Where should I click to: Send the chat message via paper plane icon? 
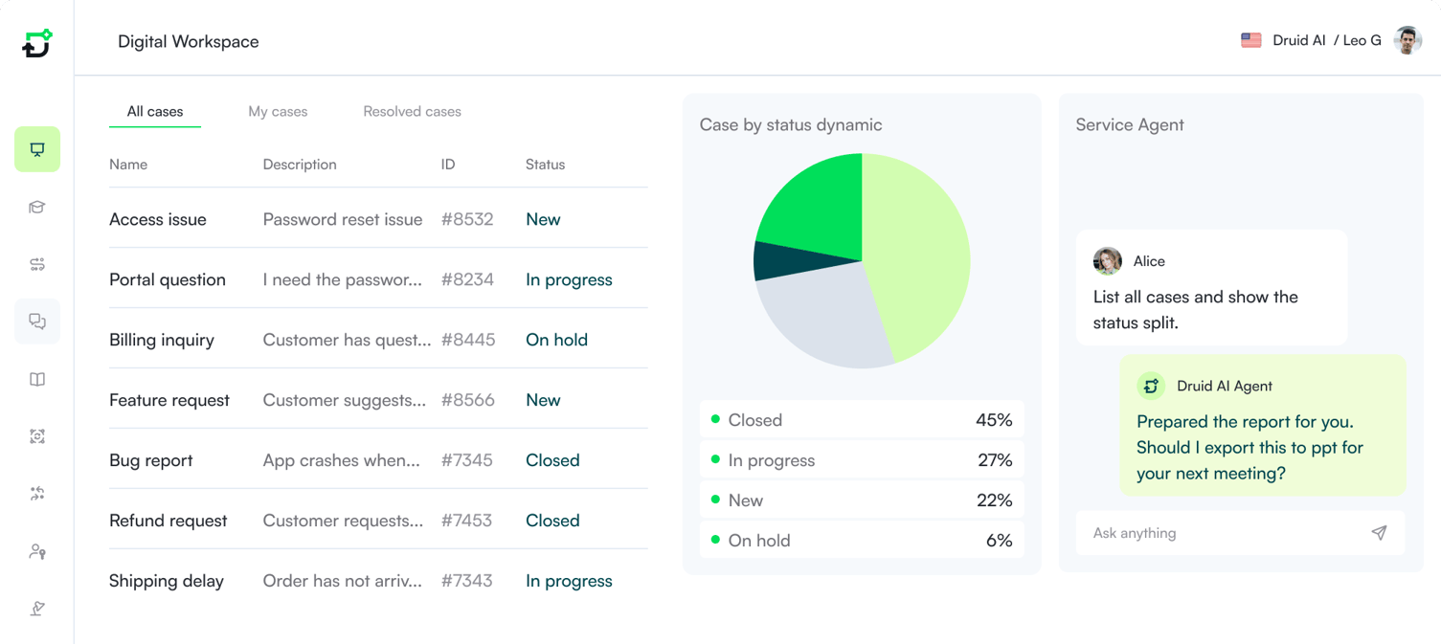point(1379,533)
